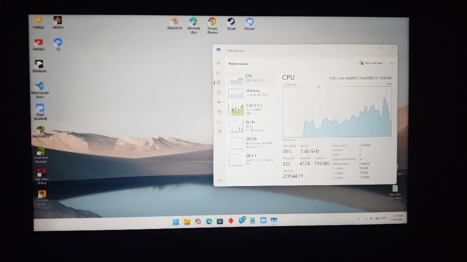Open Blender desktop shortcut

pyautogui.click(x=174, y=23)
